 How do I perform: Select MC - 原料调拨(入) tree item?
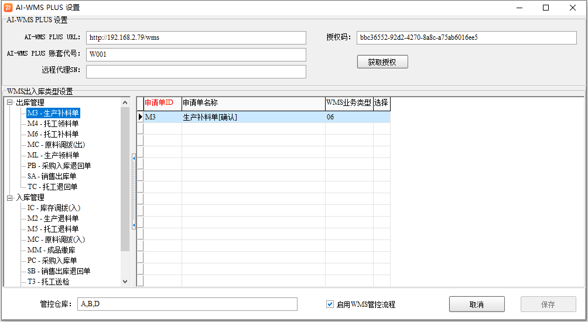click(56, 239)
